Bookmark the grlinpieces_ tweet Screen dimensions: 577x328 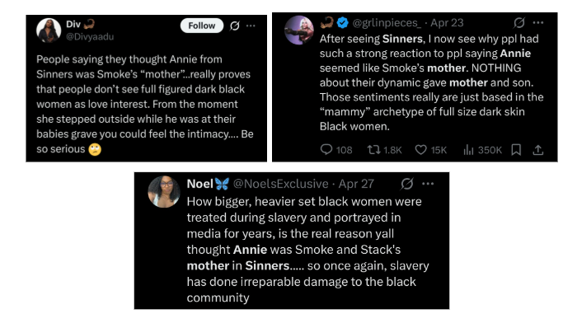516,150
